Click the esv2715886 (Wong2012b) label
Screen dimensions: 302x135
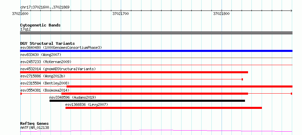(43, 76)
